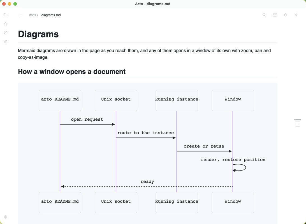The height and width of the screenshot is (224, 306).
Task: Click the top arto README.md participant box
Action: (60, 101)
